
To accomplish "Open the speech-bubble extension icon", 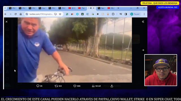I will (x=98, y=14).
